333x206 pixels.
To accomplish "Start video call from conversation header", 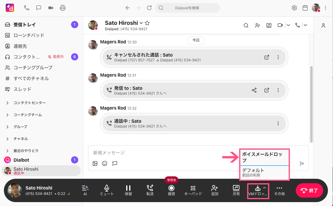I will [280, 25].
